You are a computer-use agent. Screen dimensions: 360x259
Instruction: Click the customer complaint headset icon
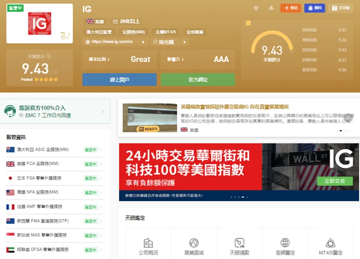point(10,111)
